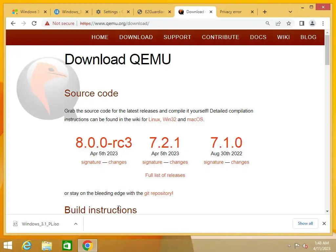Close the active Download tab
The image size is (336, 252).
tap(211, 12)
